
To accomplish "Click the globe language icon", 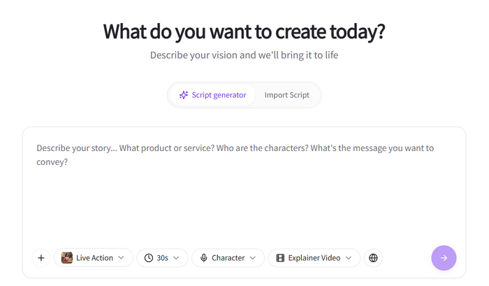I will tap(374, 258).
